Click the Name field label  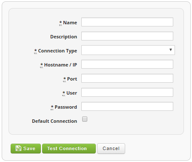(70, 23)
